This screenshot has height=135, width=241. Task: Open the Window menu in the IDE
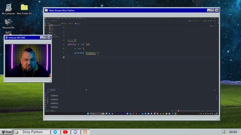pyautogui.click(x=80, y=18)
